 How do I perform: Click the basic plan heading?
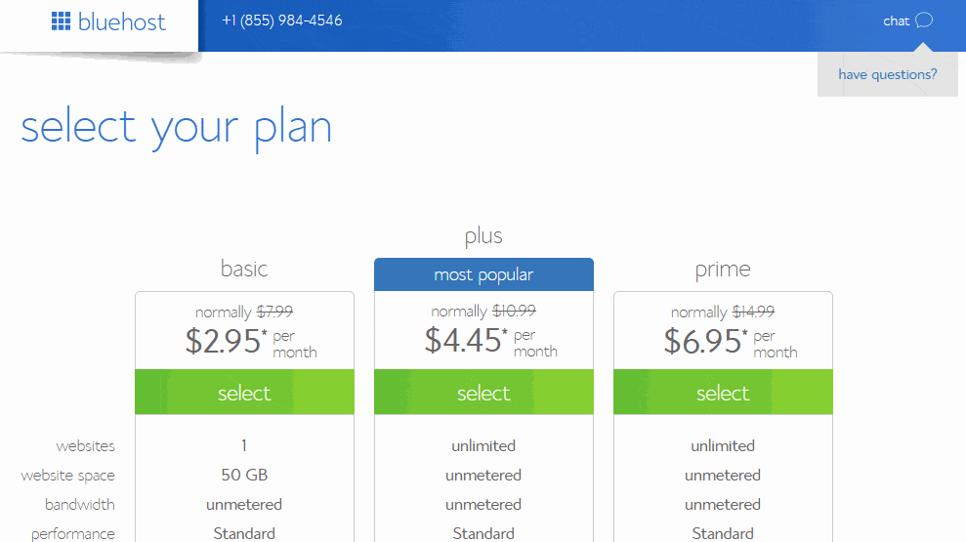tap(244, 269)
